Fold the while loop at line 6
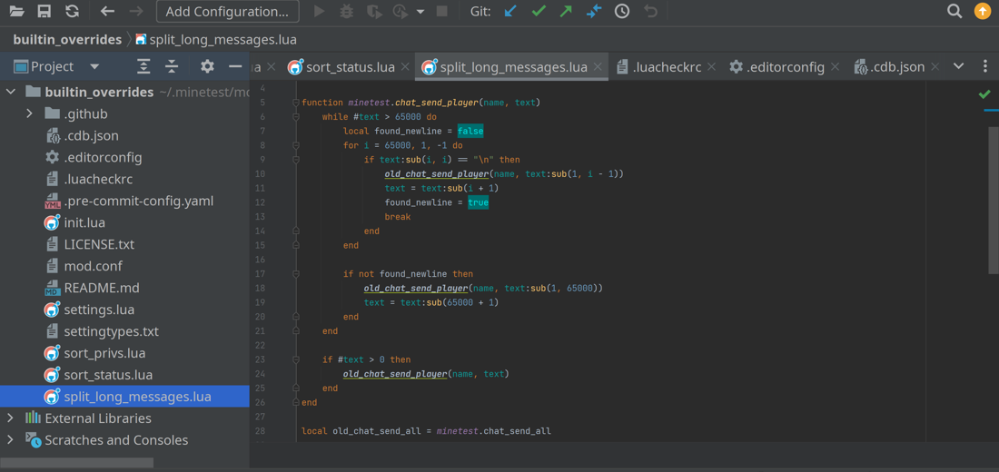The image size is (999, 472). coord(295,117)
